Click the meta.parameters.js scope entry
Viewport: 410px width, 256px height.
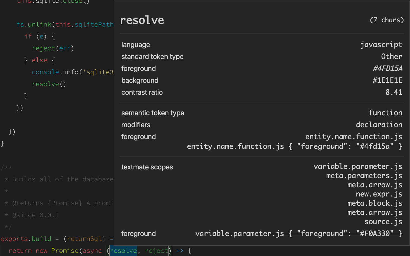pos(364,175)
